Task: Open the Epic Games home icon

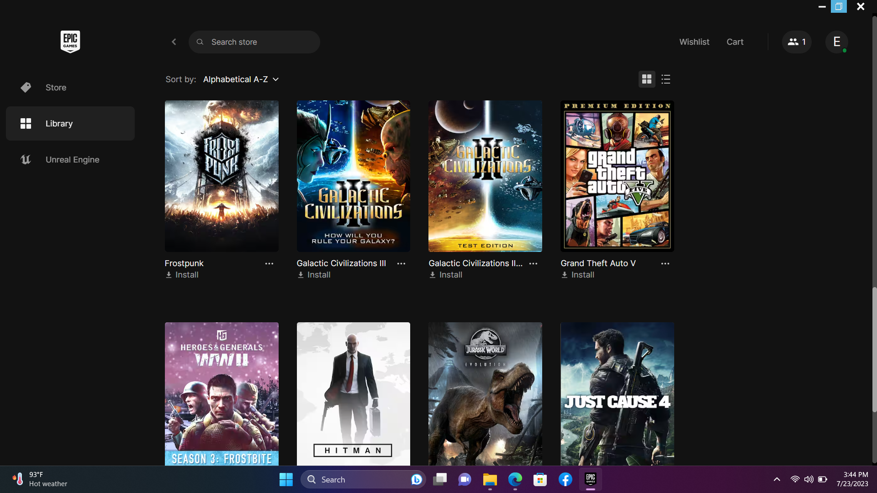Action: [x=70, y=42]
